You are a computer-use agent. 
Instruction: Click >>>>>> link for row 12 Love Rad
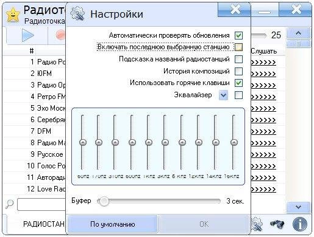pos(263,189)
